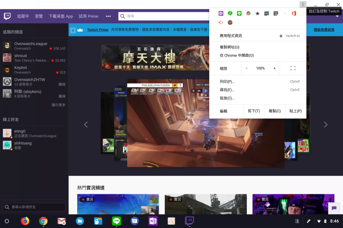Click the gray lightbulb extension icon

click(276, 13)
